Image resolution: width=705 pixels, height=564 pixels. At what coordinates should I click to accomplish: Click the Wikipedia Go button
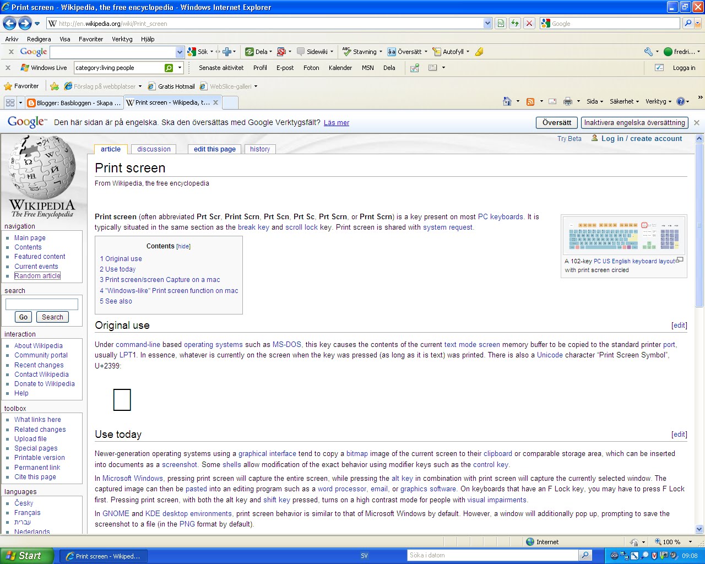point(23,317)
